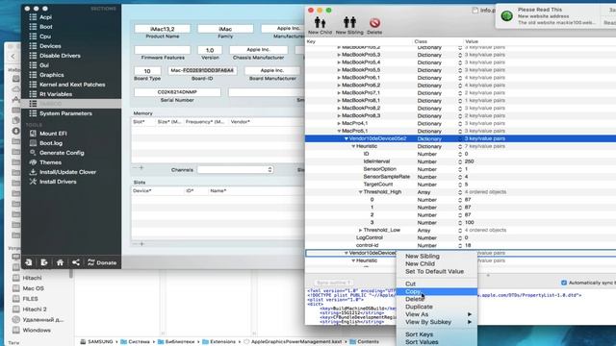This screenshot has width=616, height=346.
Task: Click the share icon in bottom bar
Action: (x=76, y=262)
